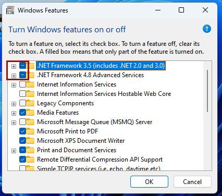Select the Microsoft XPS Document Writer label
The height and width of the screenshot is (196, 222).
(81, 141)
